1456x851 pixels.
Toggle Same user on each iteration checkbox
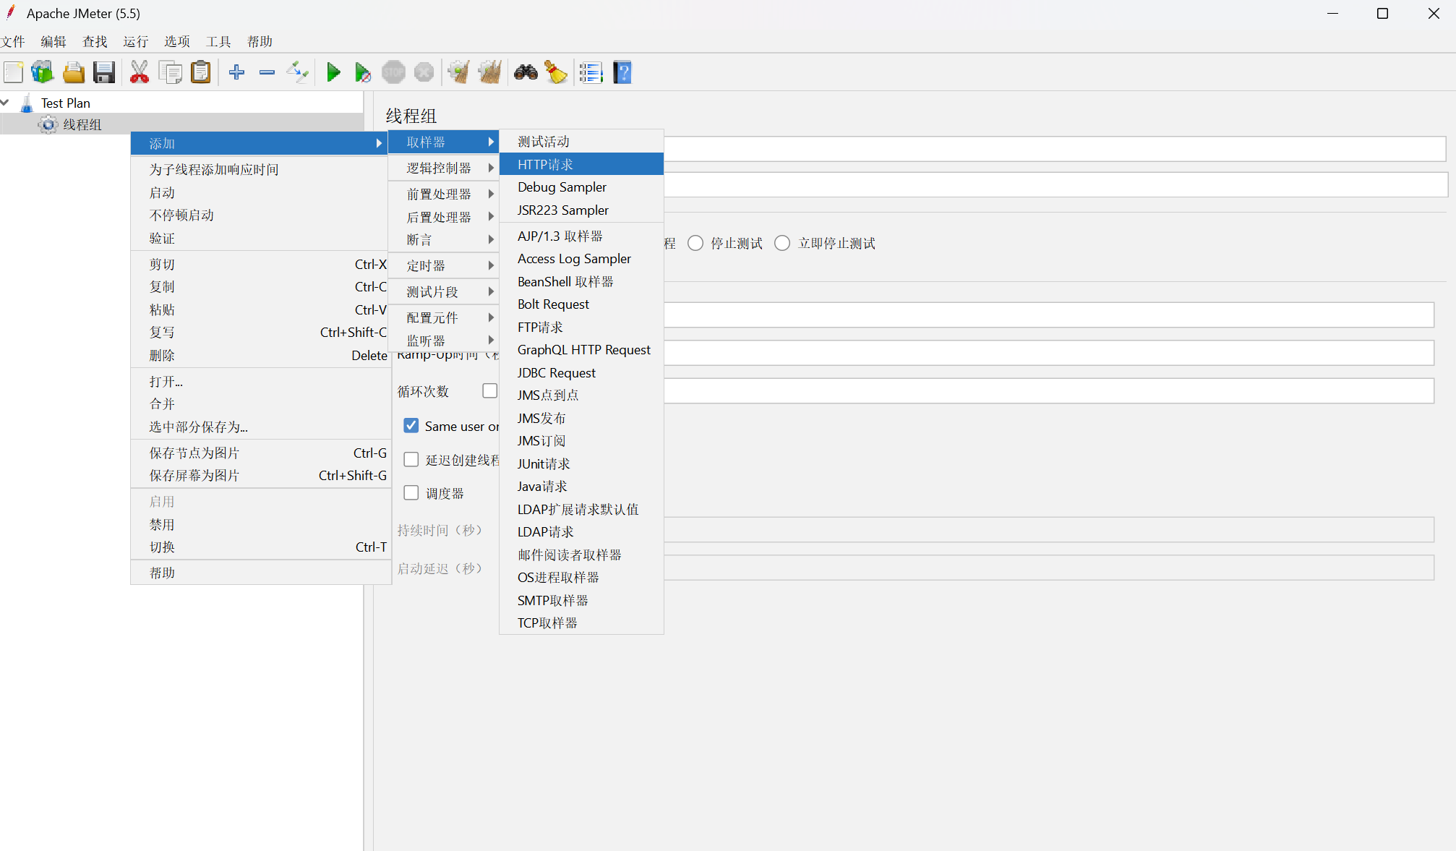(x=411, y=426)
